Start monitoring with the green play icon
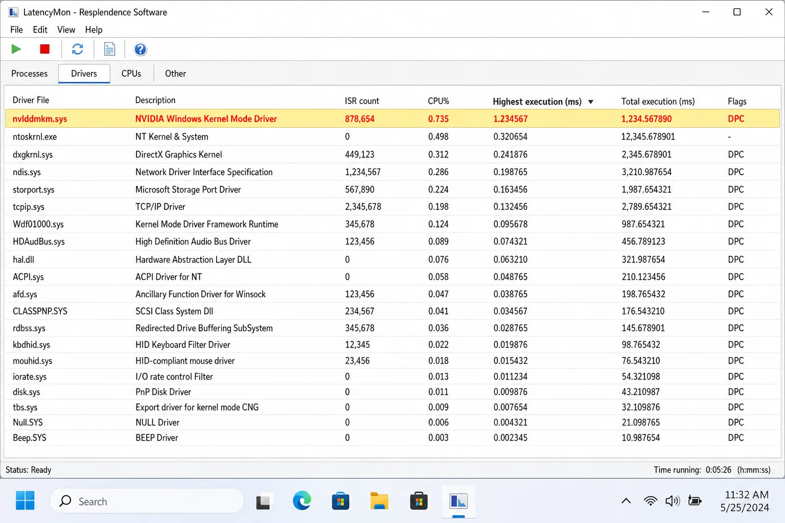 pyautogui.click(x=16, y=49)
